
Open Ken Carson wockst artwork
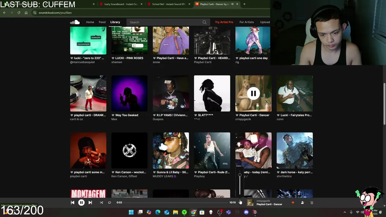coord(129,150)
